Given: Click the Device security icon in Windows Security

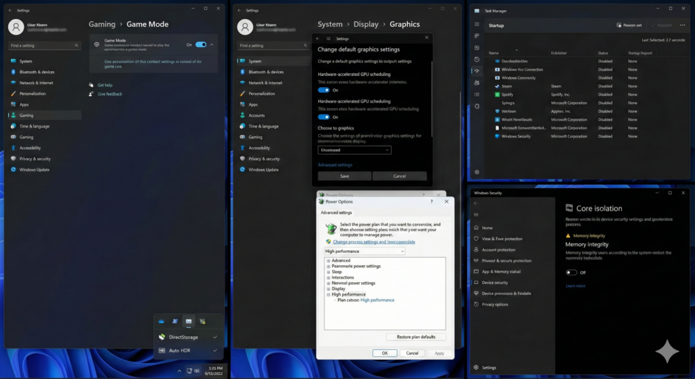Looking at the screenshot, I should [476, 283].
